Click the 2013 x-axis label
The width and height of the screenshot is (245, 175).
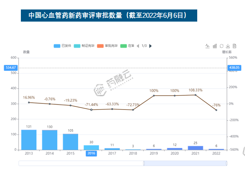29,153
